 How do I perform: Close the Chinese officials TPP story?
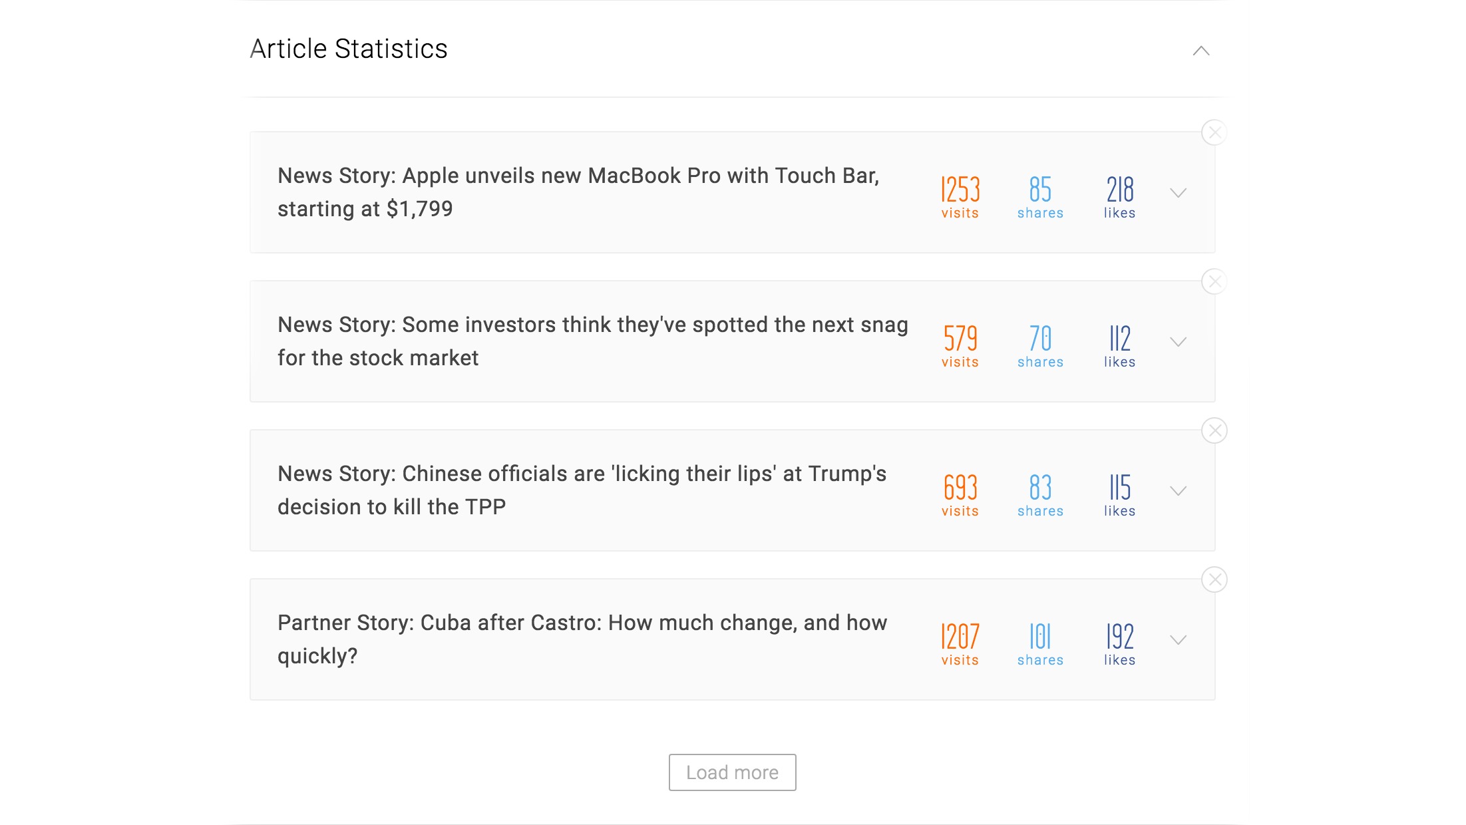[x=1214, y=430]
